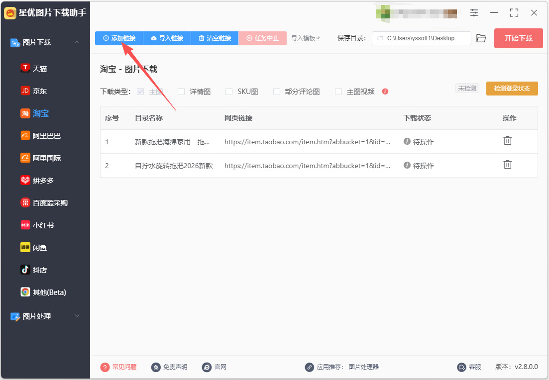The width and height of the screenshot is (549, 380).
Task: Click the taobao URL in row 2
Action: 308,166
